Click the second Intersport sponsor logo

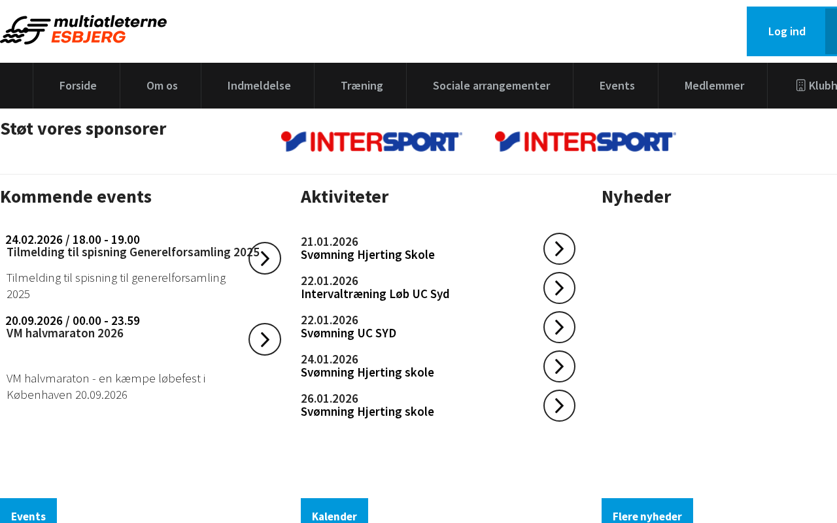[x=585, y=142]
